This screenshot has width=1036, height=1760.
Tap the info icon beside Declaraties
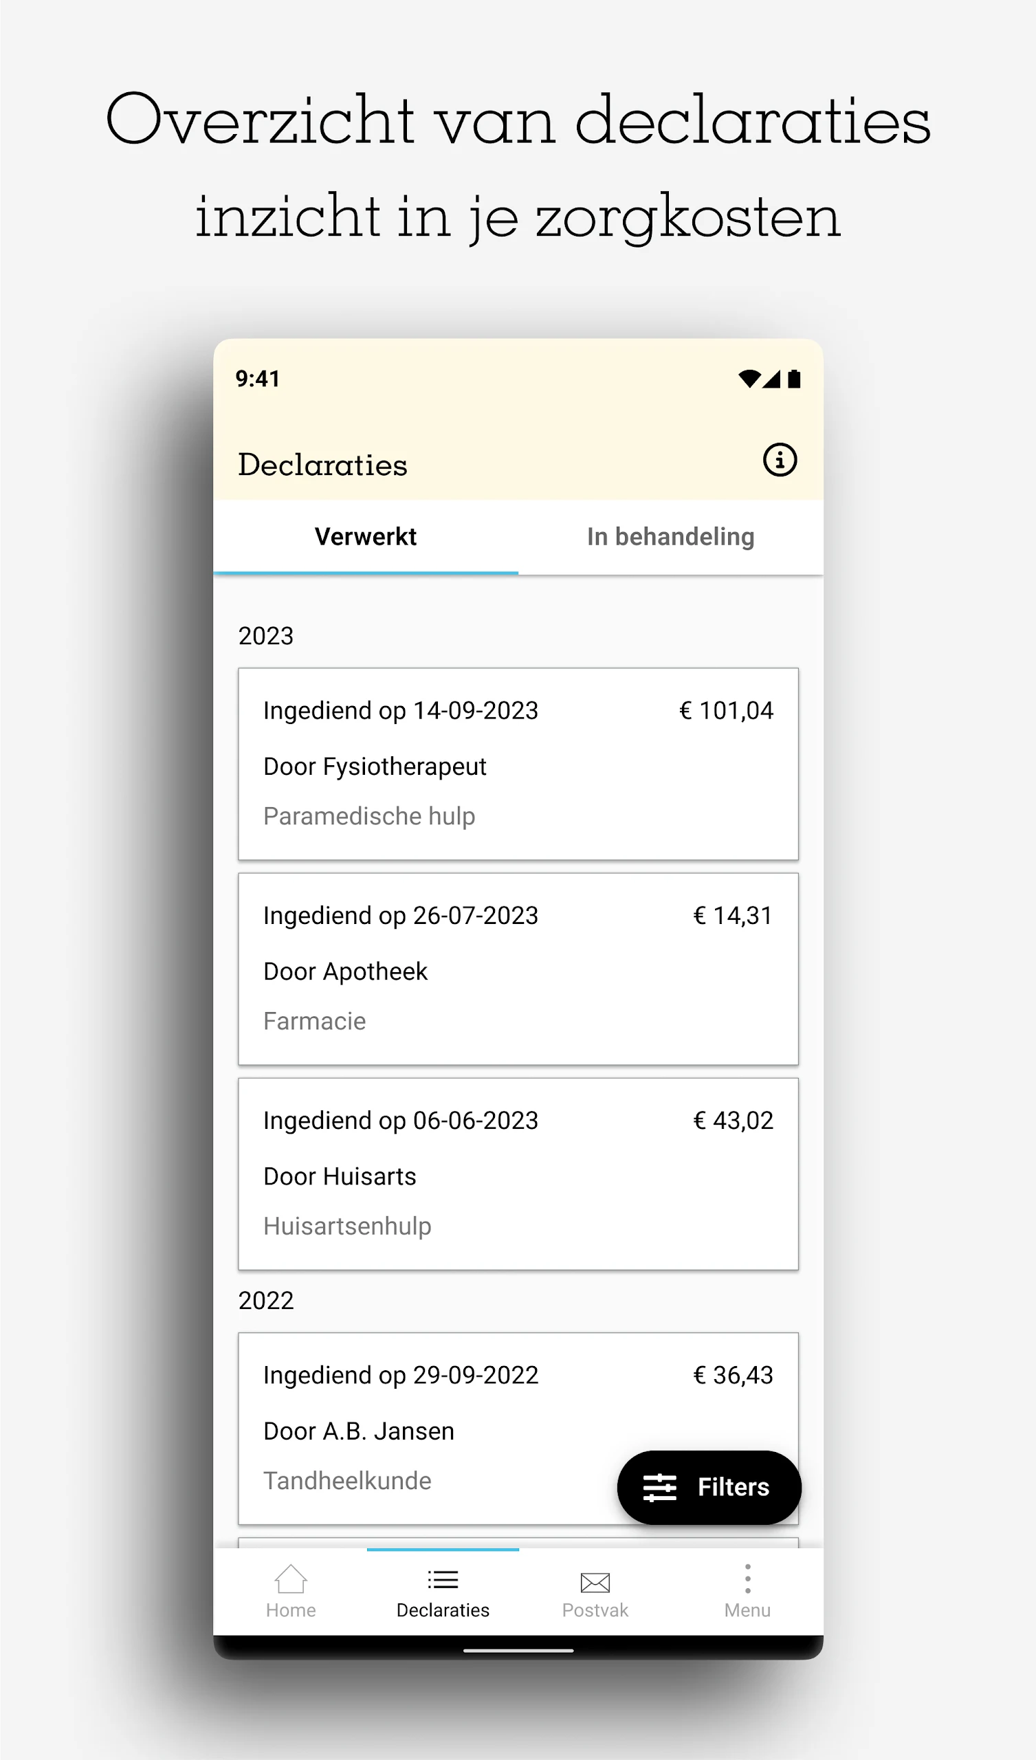pos(779,460)
